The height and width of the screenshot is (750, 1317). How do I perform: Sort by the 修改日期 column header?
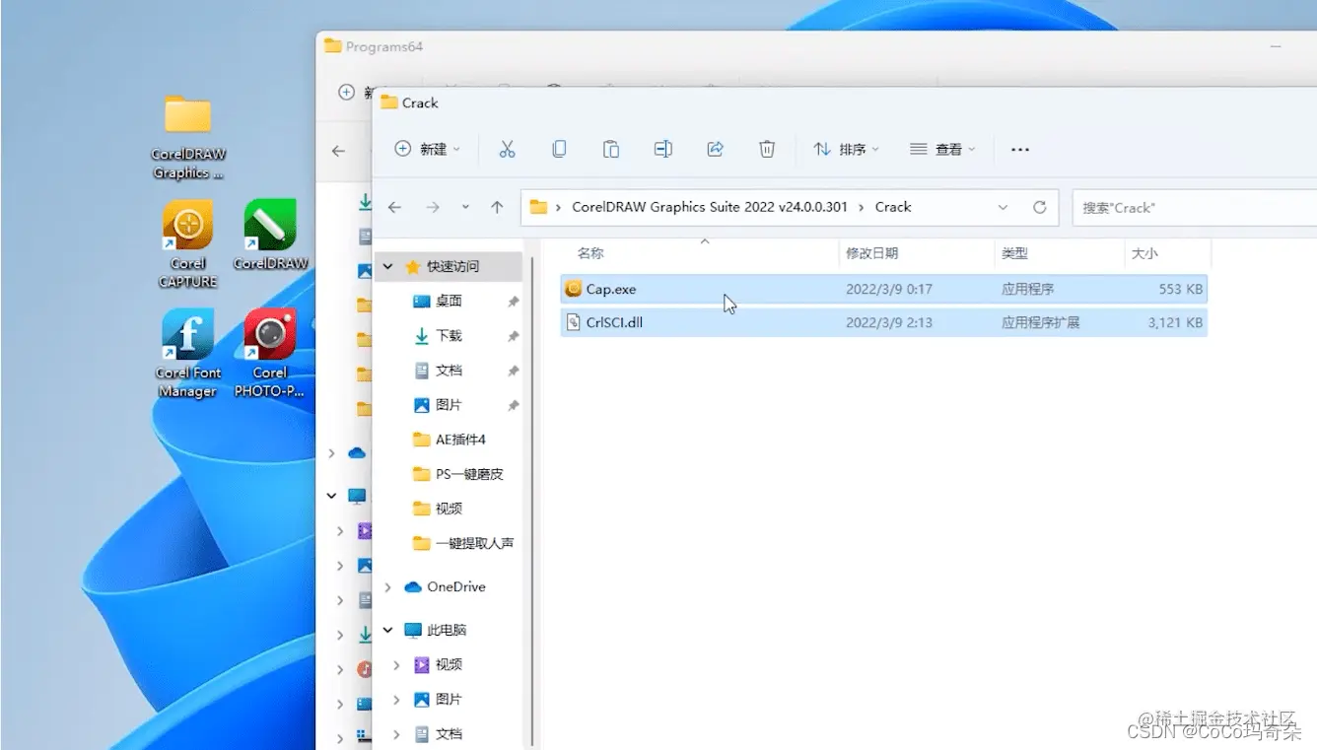[x=871, y=253]
